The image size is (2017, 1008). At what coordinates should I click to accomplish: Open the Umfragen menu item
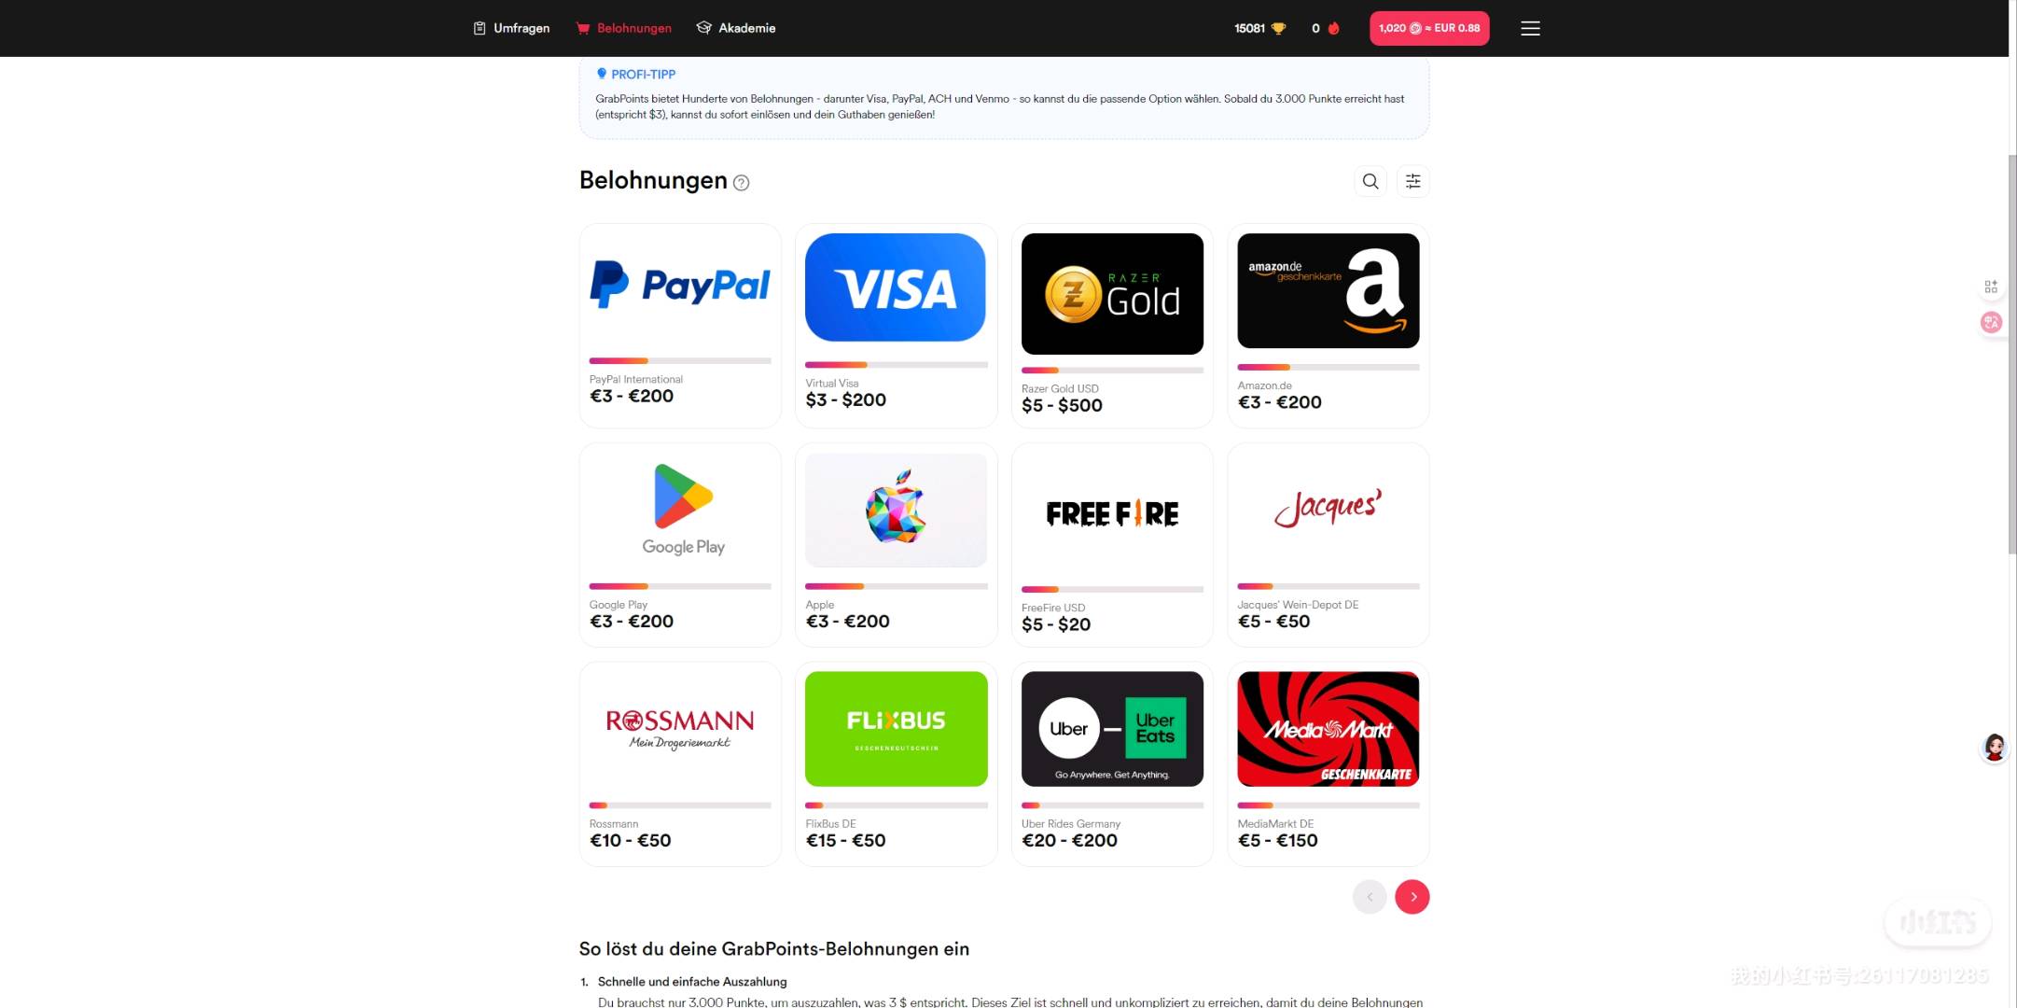click(x=511, y=28)
